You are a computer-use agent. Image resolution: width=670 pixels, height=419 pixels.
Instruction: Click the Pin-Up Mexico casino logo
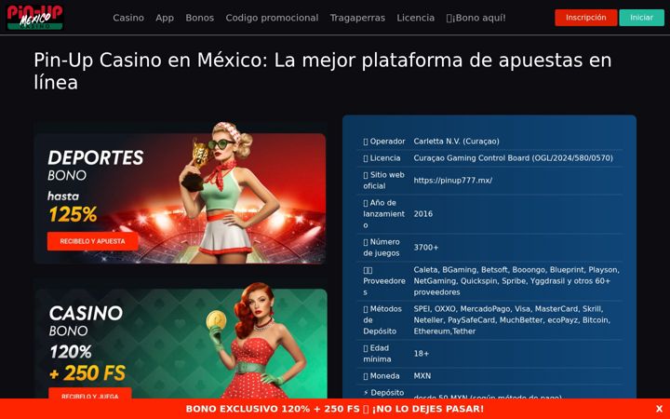tap(35, 17)
